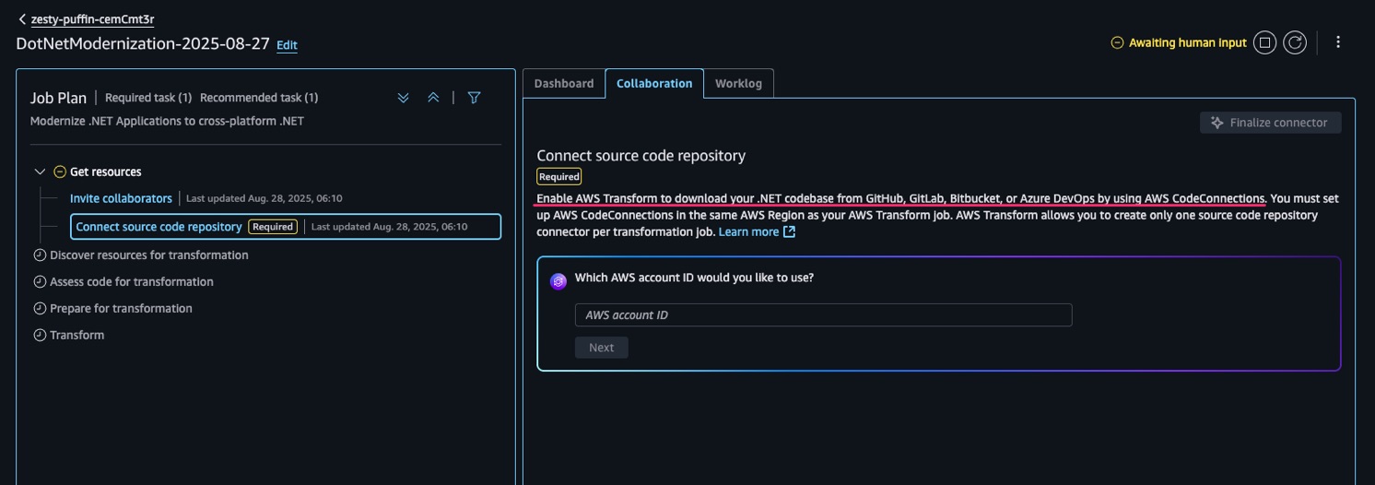Select the Transform step
The width and height of the screenshot is (1375, 485).
[76, 336]
